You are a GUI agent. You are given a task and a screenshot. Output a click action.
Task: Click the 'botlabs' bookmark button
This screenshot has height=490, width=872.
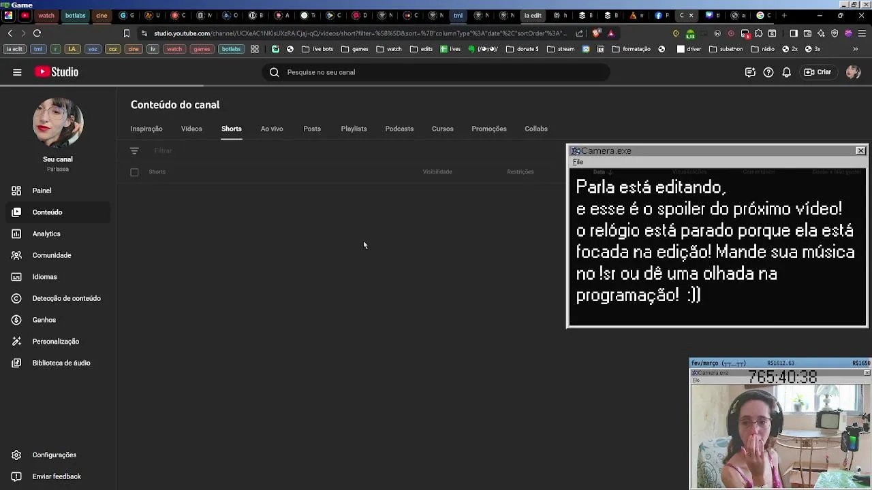[231, 49]
